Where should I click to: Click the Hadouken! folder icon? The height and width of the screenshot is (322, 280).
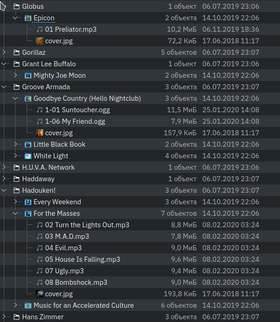[x=17, y=190]
